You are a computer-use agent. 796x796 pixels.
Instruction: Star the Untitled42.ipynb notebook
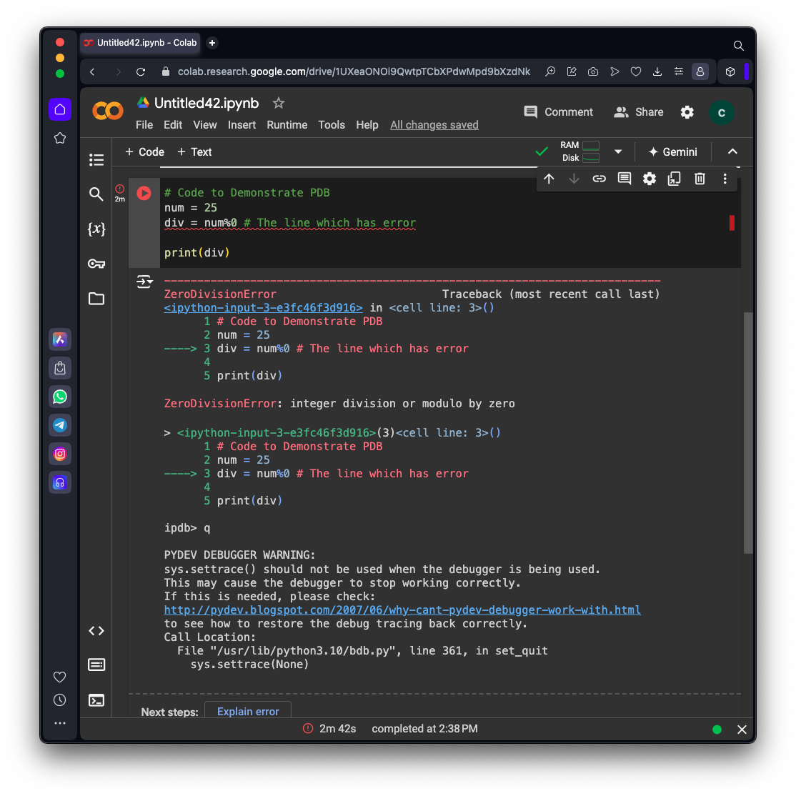[278, 103]
